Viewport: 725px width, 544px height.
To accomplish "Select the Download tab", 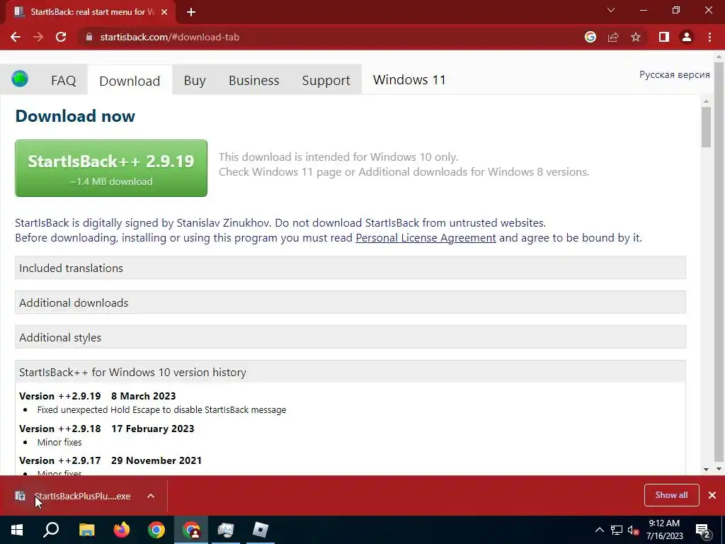I will coord(130,81).
